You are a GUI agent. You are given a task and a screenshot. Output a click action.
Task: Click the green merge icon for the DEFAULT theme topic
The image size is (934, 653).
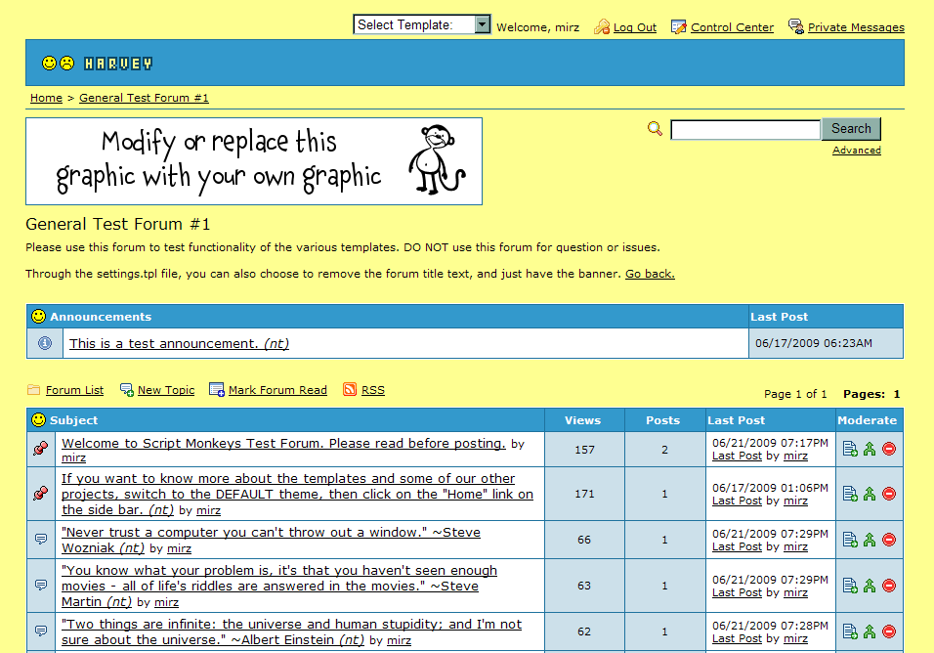click(x=870, y=494)
